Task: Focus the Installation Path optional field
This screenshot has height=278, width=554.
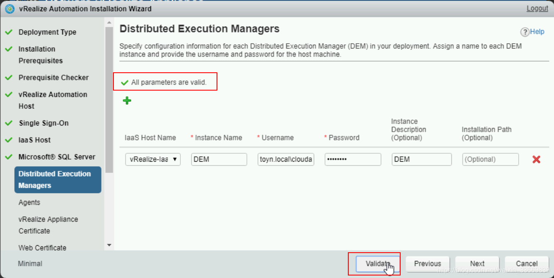Action: [x=490, y=159]
